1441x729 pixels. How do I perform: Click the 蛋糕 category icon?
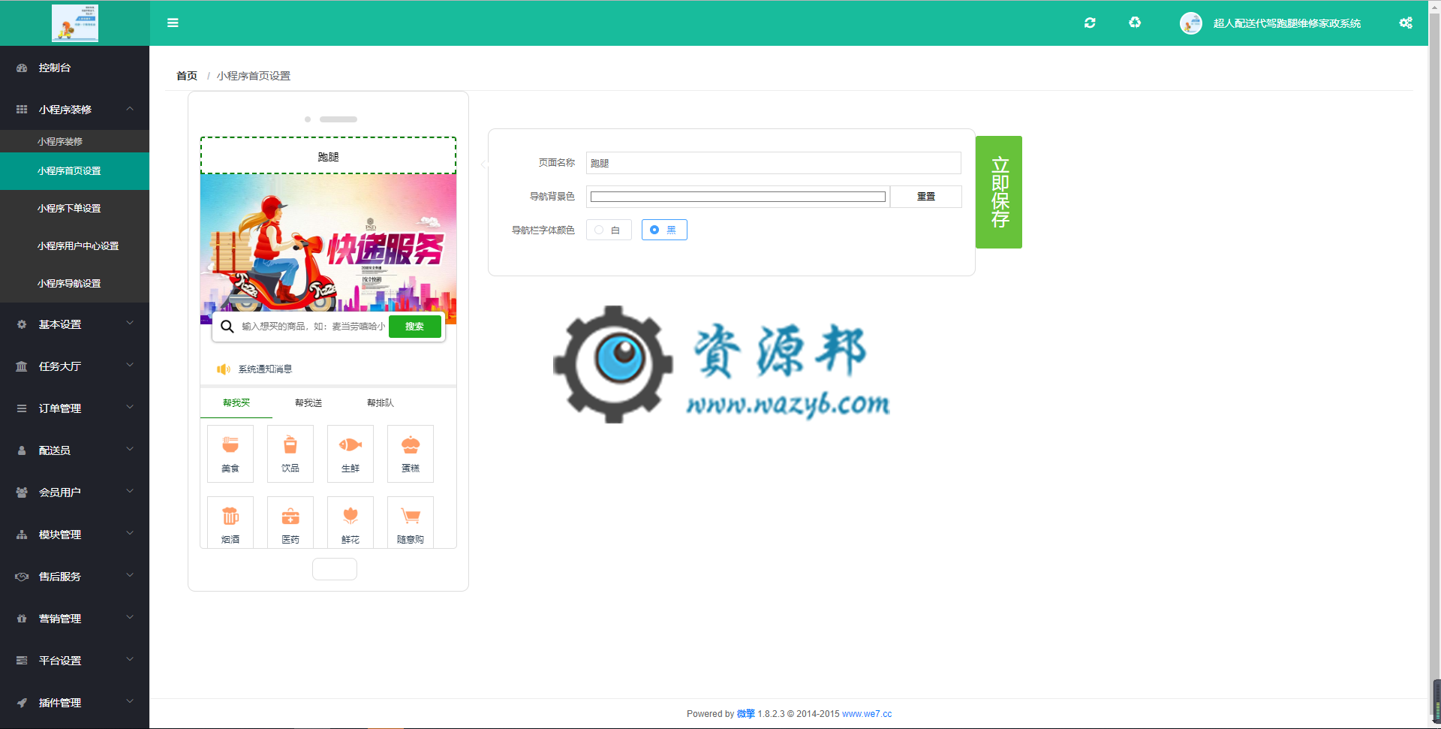[411, 445]
